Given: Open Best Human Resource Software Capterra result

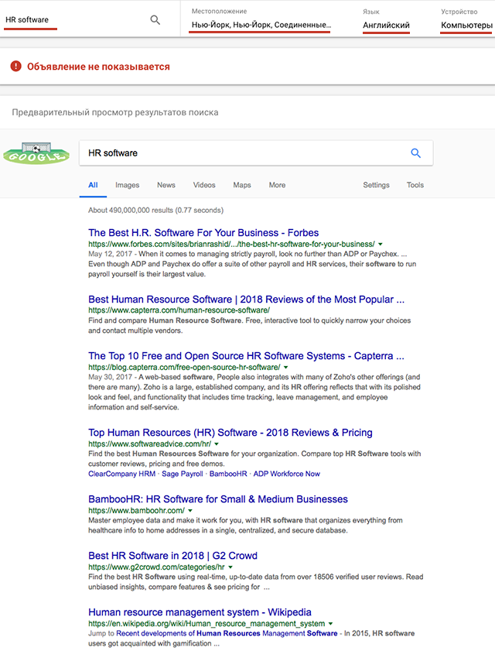Looking at the screenshot, I should pyautogui.click(x=246, y=300).
